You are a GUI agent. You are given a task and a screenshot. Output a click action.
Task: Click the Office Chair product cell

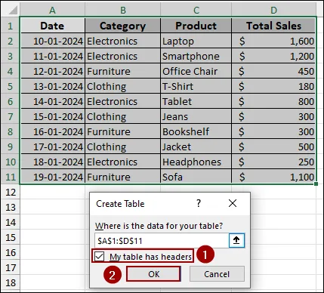196,71
